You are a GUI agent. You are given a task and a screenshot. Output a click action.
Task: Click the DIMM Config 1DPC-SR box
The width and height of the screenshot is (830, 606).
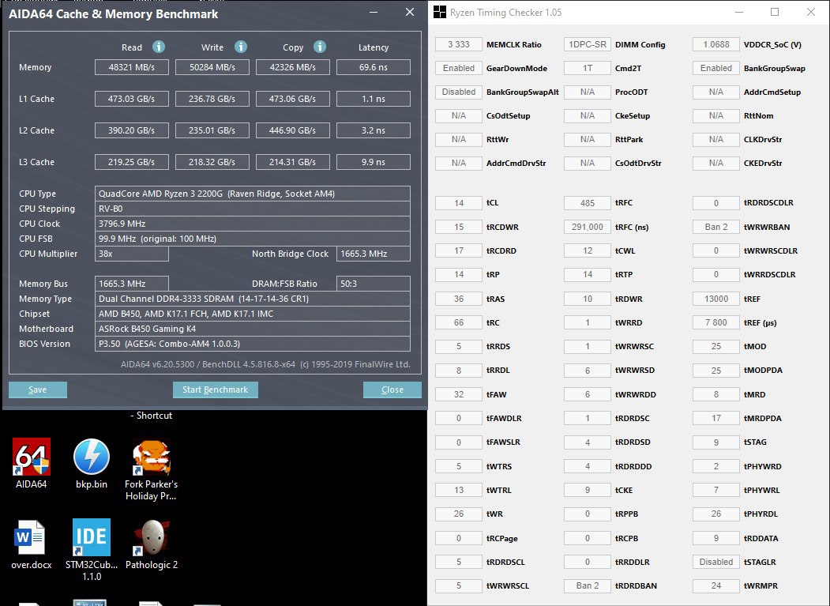coord(587,44)
